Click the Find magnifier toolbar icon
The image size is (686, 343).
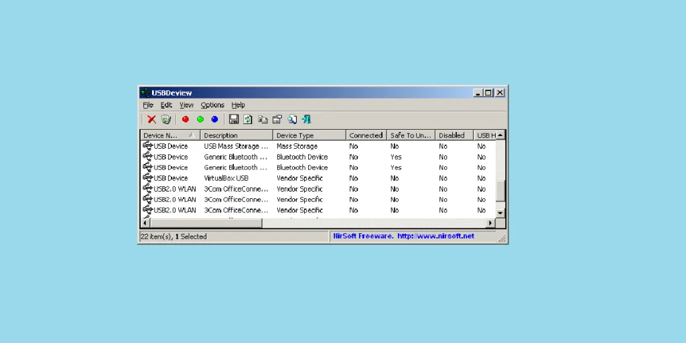292,119
